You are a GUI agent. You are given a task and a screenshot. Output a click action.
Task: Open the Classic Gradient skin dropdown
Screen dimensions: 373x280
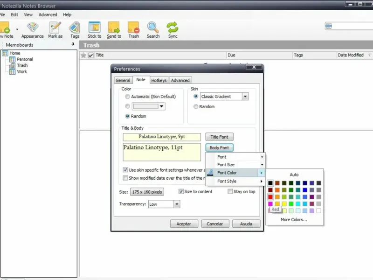click(x=245, y=97)
